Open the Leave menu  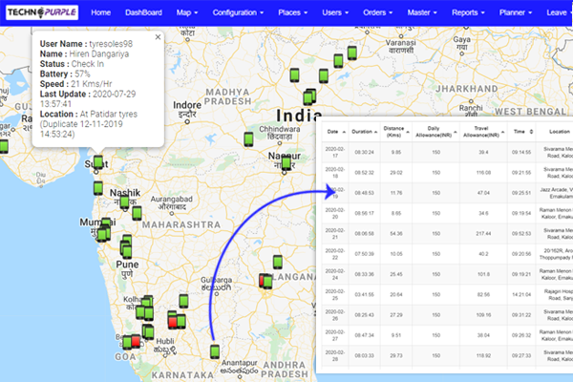[x=559, y=12]
